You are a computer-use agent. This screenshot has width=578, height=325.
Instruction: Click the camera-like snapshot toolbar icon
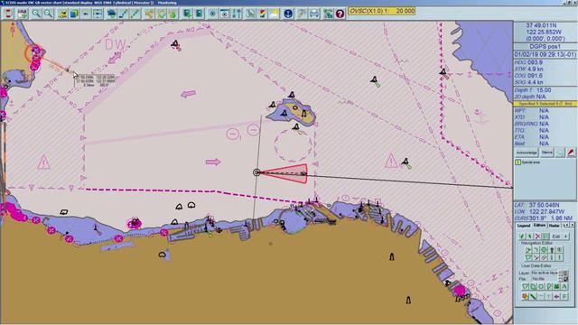(x=225, y=14)
